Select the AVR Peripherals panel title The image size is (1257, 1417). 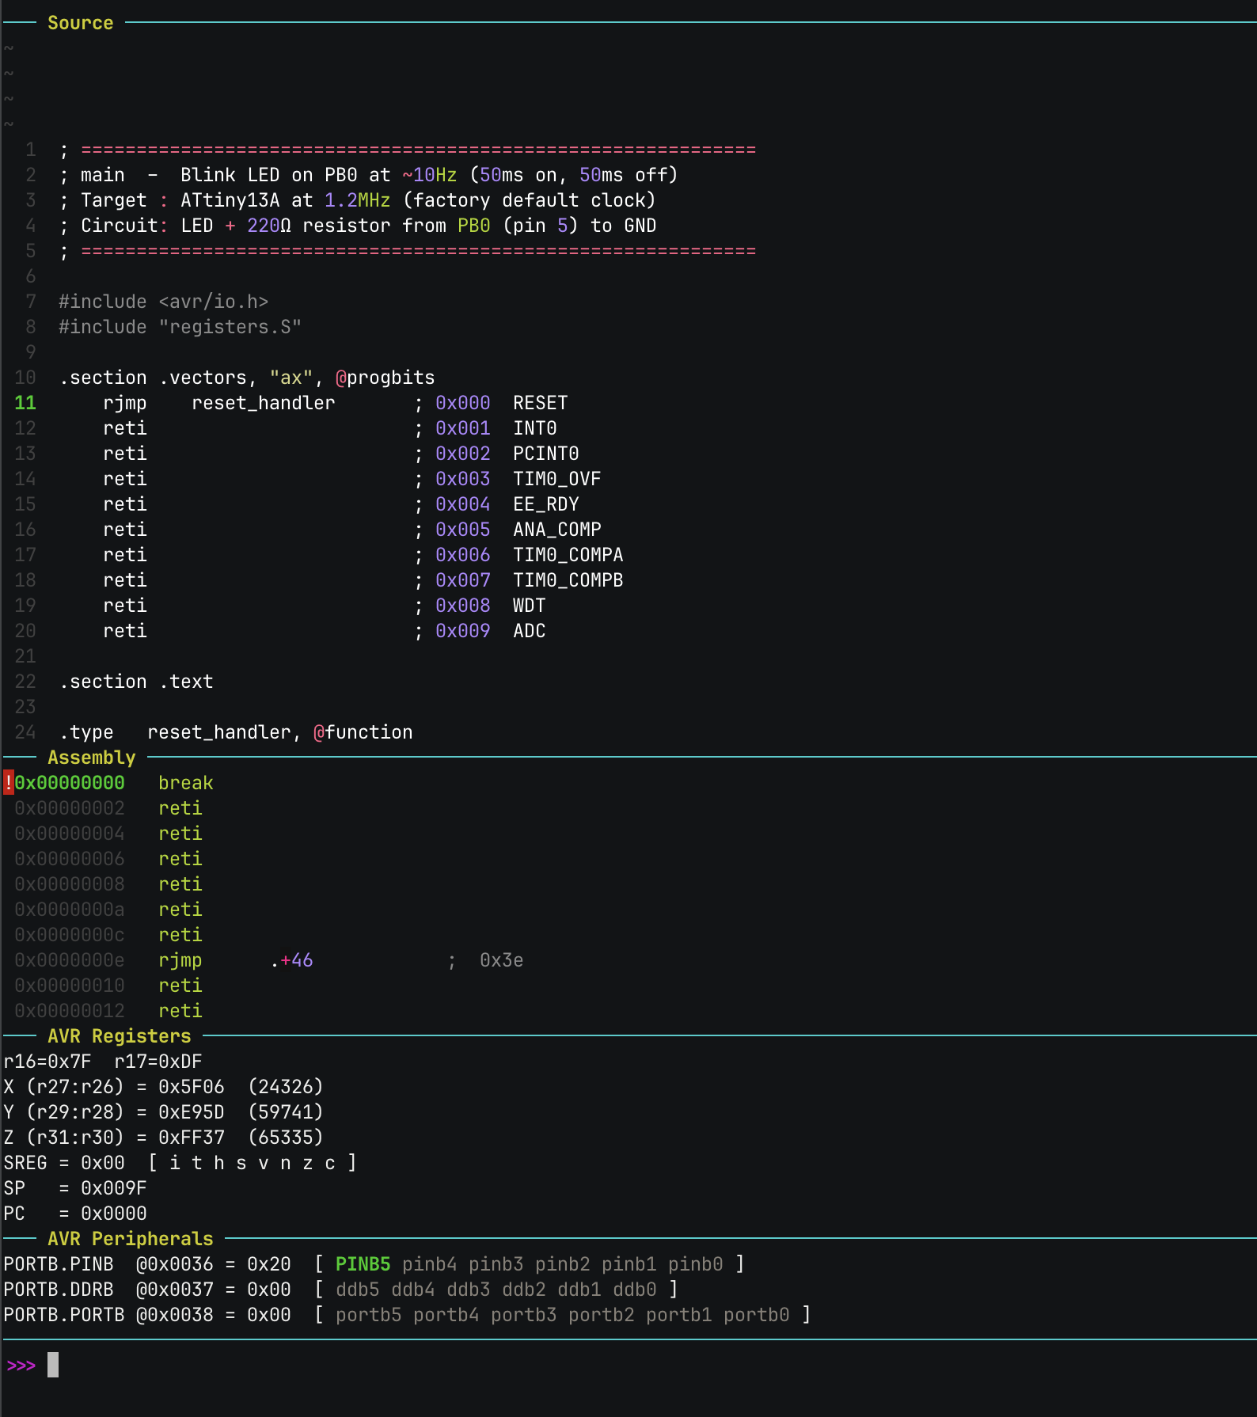tap(130, 1239)
